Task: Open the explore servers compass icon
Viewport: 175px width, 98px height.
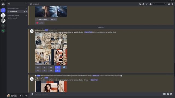Action: tap(3, 31)
